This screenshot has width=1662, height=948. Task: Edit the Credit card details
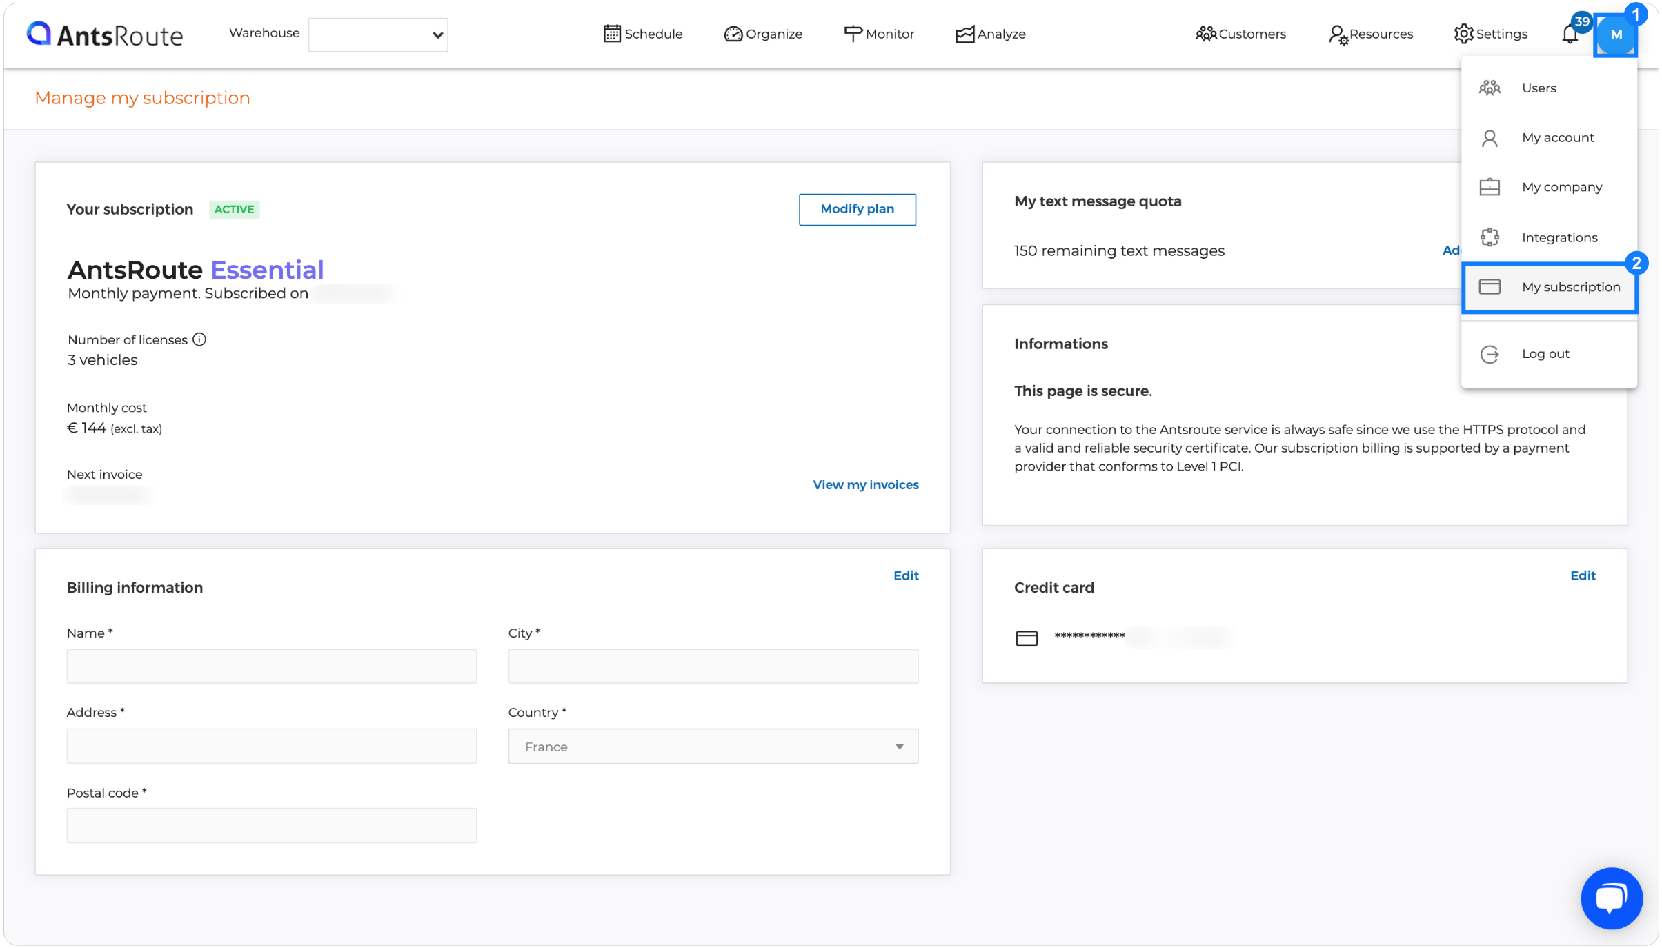[x=1583, y=575]
